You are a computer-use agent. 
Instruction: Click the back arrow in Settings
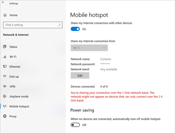(3, 2)
